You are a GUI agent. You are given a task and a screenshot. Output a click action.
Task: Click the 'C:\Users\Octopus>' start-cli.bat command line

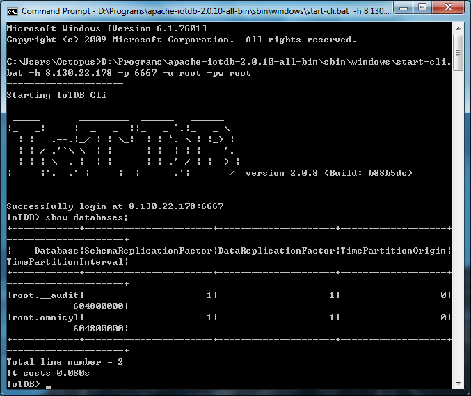pyautogui.click(x=229, y=62)
